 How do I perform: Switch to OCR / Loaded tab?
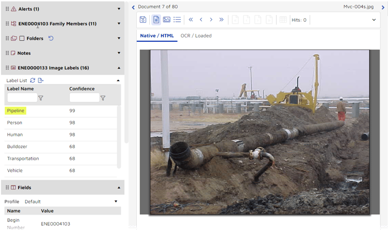(196, 35)
